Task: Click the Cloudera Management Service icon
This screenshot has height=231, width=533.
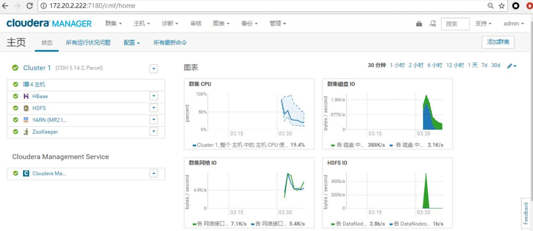Action: point(26,174)
